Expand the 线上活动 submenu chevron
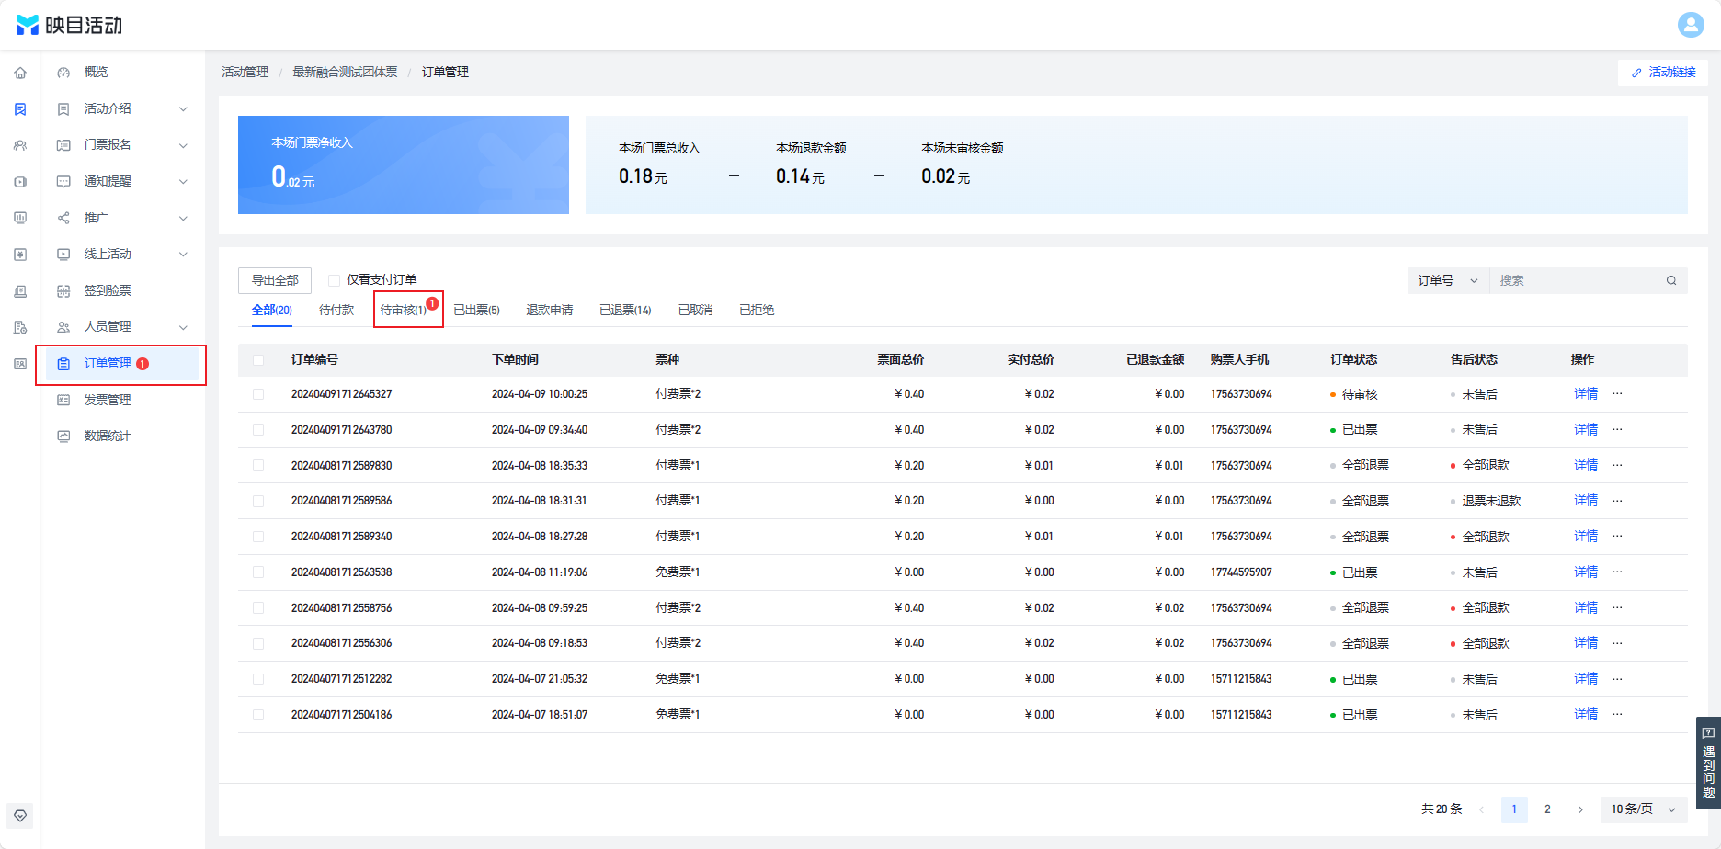The height and width of the screenshot is (849, 1721). pos(183,254)
